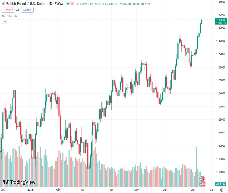
Task: Click the UK flag event marker
Action: (x=203, y=179)
